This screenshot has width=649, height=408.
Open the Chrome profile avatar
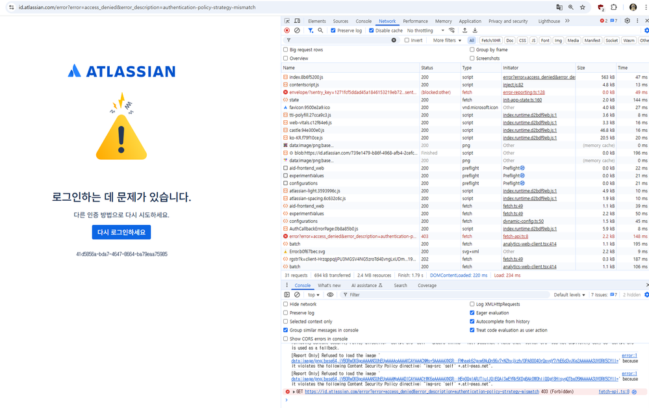(633, 7)
